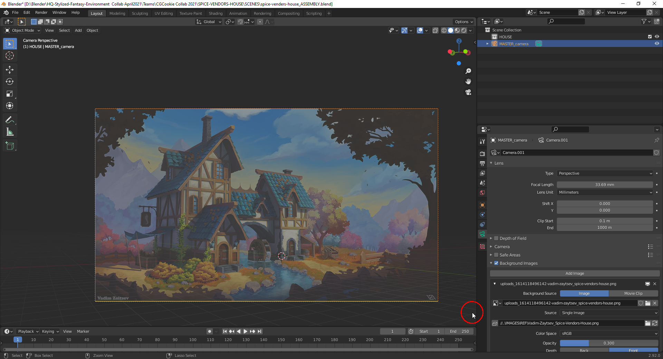Switch to the Modeling workspace tab
Viewport: 663px width, 359px height.
tap(117, 13)
